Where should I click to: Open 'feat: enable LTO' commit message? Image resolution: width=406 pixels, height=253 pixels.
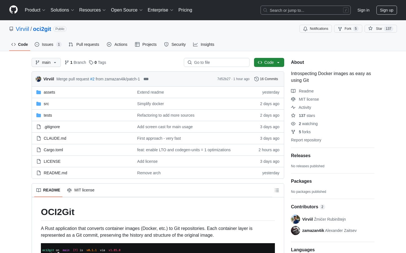tap(184, 150)
